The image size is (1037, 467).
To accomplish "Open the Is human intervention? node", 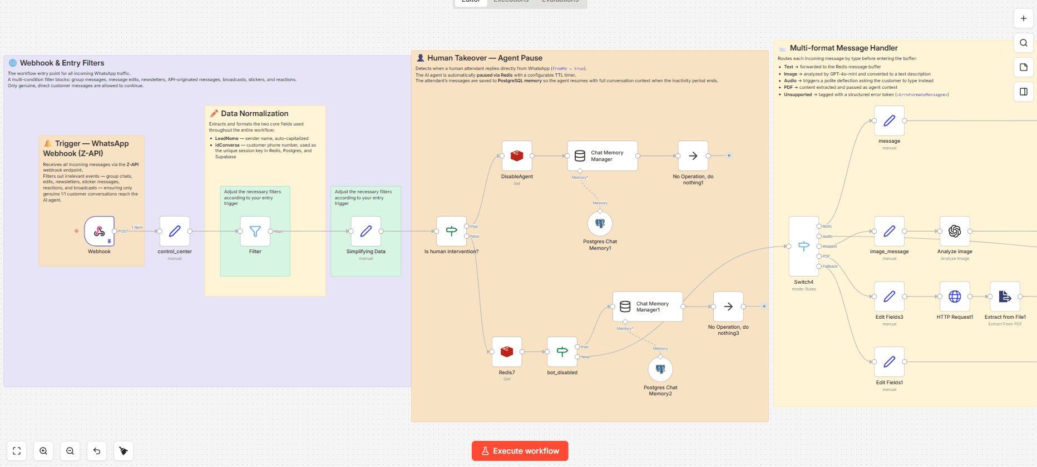I will (x=451, y=231).
